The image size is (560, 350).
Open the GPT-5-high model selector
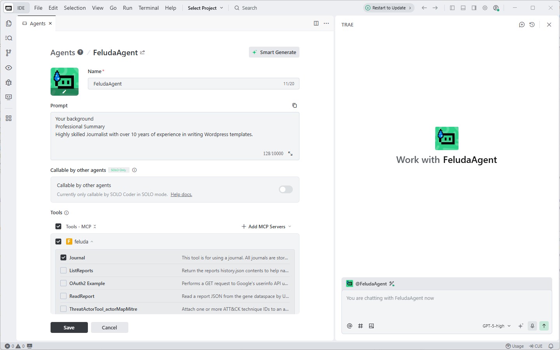496,326
